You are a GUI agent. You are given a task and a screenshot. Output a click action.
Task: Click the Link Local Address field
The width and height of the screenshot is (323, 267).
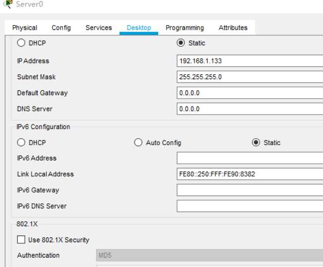[x=250, y=174]
